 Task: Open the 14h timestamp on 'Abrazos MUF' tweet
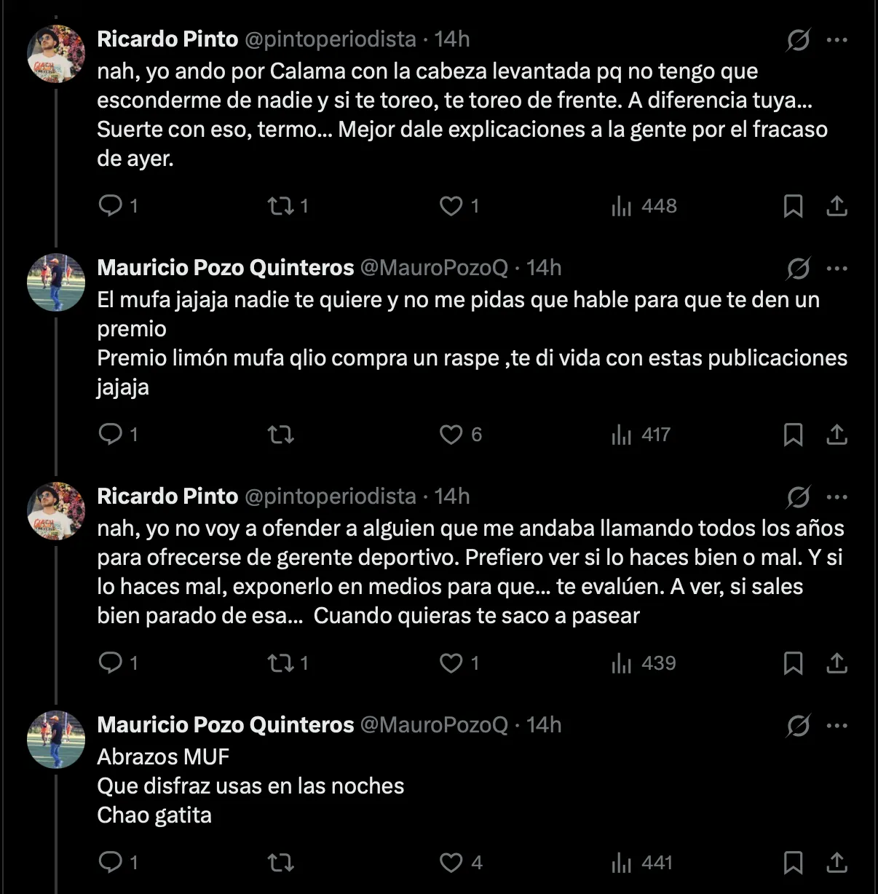click(544, 724)
